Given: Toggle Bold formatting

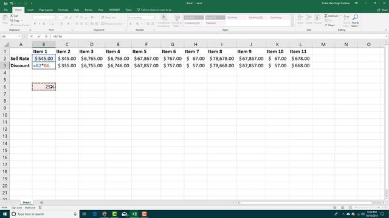Looking at the screenshot, I should (35, 24).
